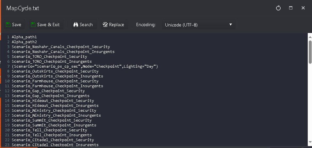Click Scenario_Ministry_Checkpoint_Insurgents line
Image resolution: width=312 pixels, height=148 pixels.
coord(56,115)
